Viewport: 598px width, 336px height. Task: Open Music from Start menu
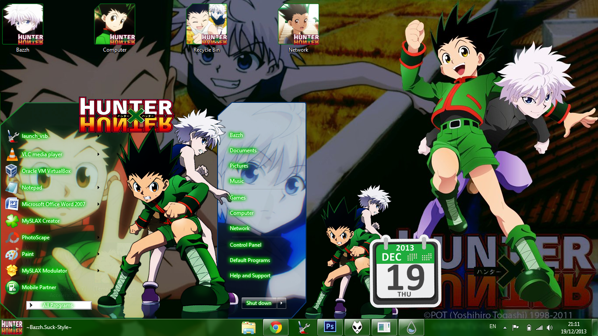point(237,181)
